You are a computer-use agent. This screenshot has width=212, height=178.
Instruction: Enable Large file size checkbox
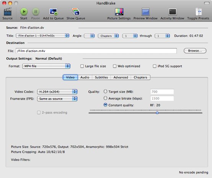[82, 66]
